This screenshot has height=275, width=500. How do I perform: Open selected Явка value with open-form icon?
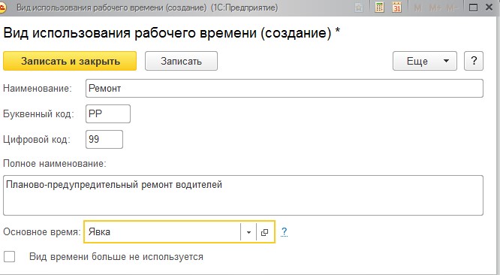[265, 232]
